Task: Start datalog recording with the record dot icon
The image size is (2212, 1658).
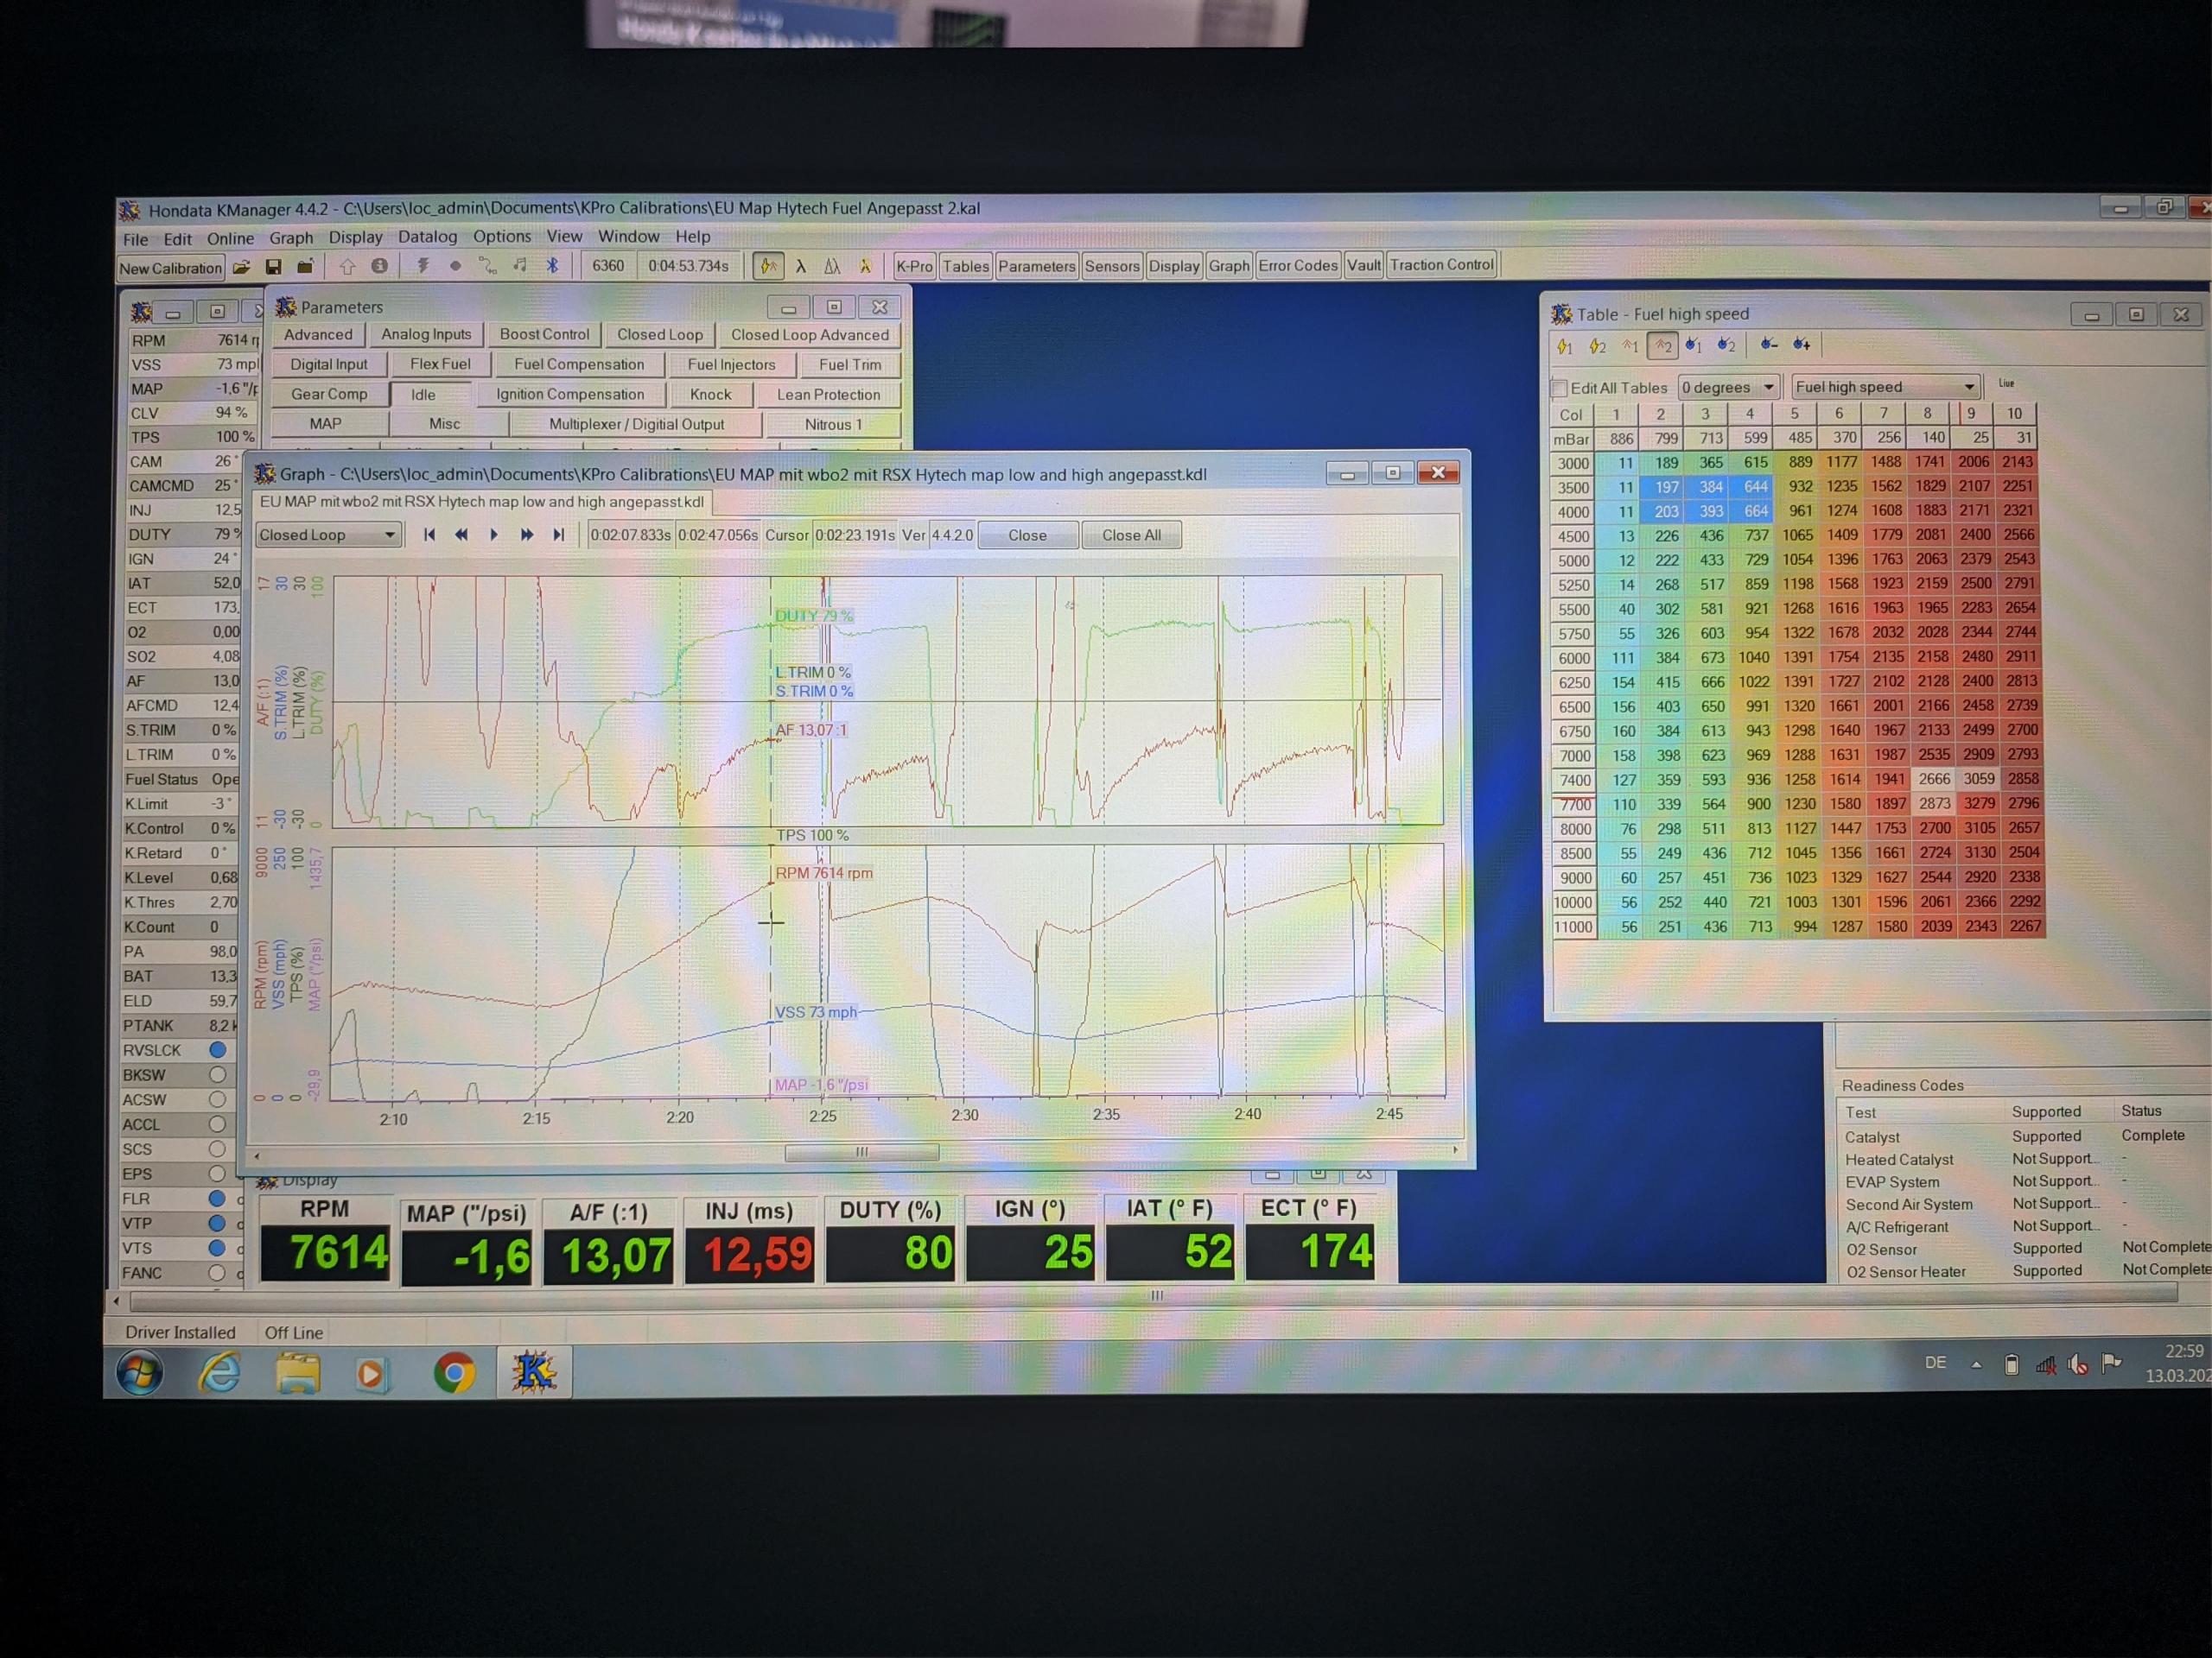Action: pos(455,266)
